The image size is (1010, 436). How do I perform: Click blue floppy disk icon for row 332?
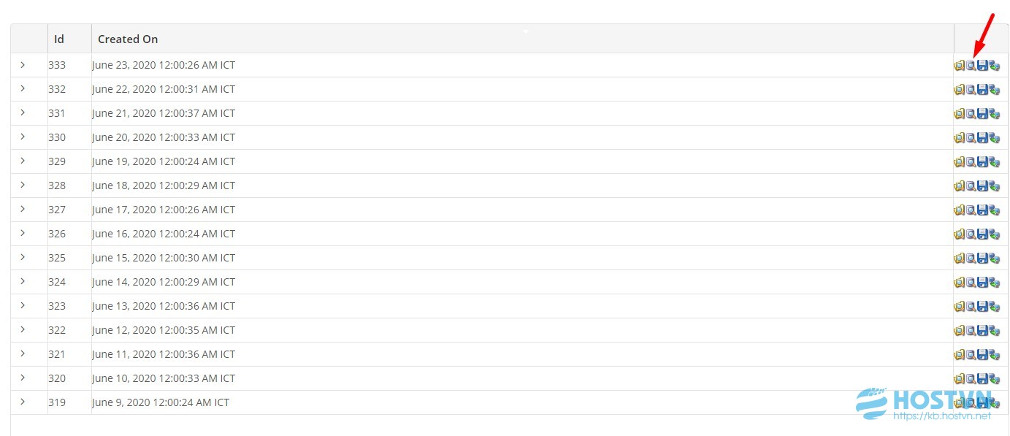[x=982, y=90]
